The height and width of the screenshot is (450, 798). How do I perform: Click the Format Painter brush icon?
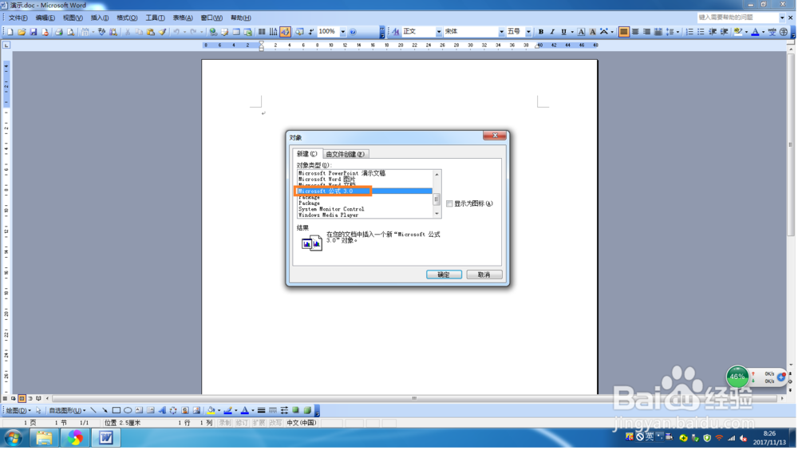(162, 32)
